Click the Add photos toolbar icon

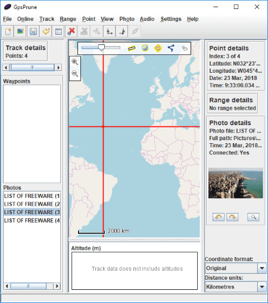pos(20,32)
